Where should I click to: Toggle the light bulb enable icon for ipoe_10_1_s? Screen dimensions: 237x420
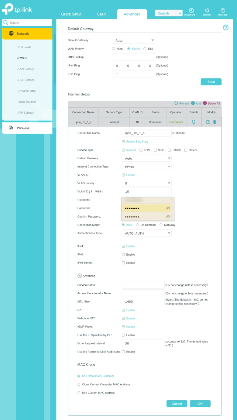[193, 122]
